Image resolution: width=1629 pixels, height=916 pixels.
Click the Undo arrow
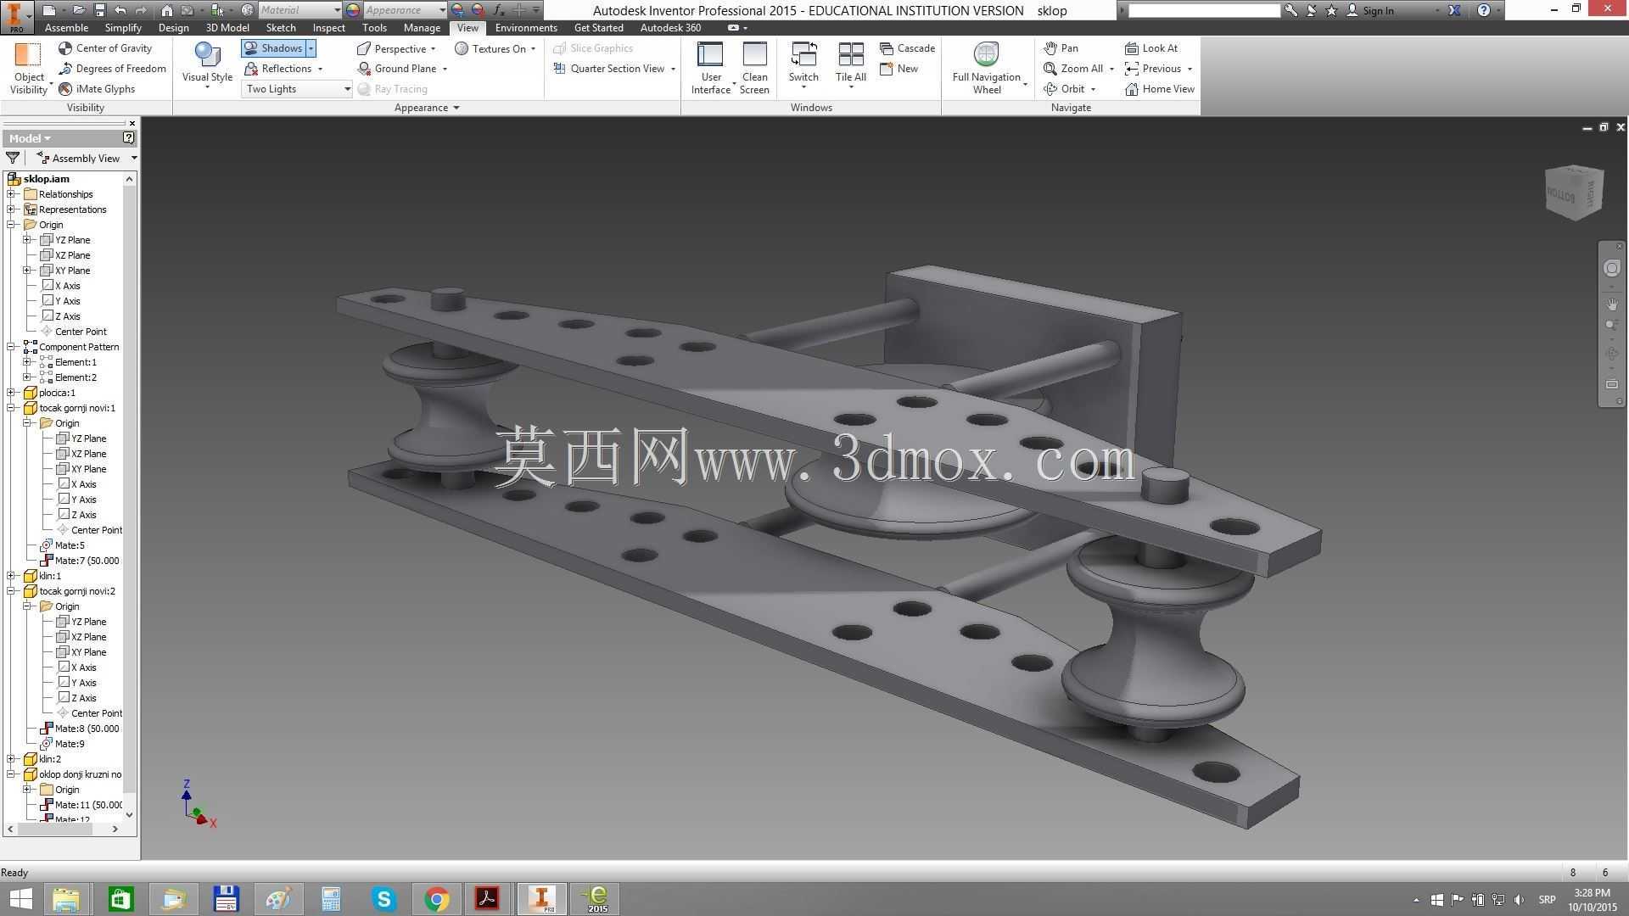(120, 10)
